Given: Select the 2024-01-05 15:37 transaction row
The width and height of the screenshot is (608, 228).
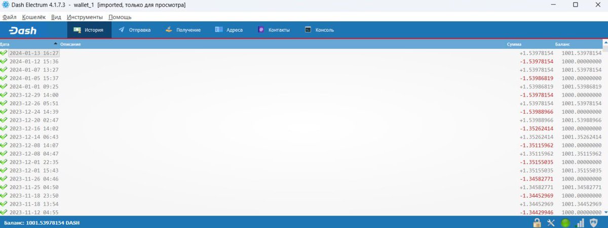Looking at the screenshot, I should point(301,78).
